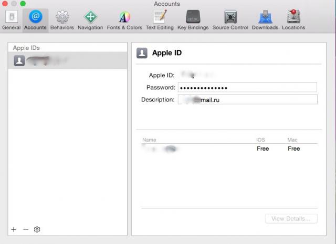Viewport: 336px width, 244px height.
Task: Click the Description field ending in mail.ru
Action: [x=247, y=100]
